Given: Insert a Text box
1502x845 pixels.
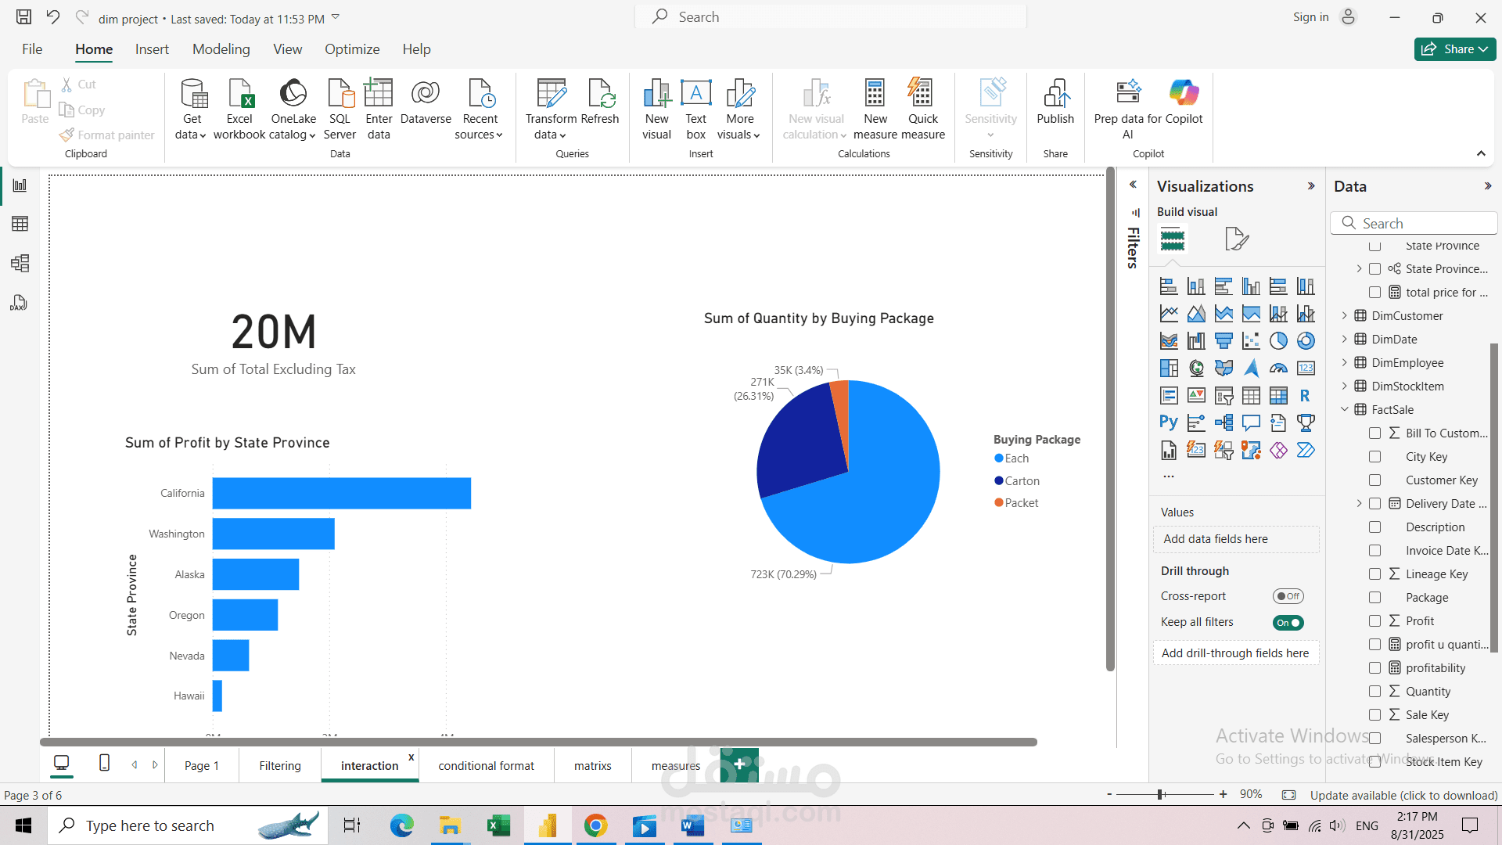Looking at the screenshot, I should click(x=696, y=110).
